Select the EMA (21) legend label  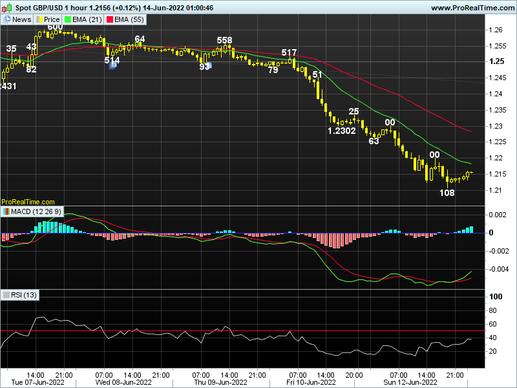(87, 19)
